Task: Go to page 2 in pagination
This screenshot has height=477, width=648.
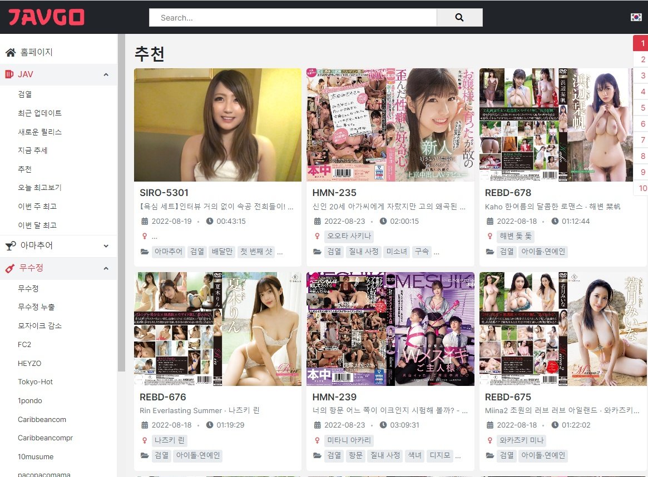Action: tap(642, 59)
